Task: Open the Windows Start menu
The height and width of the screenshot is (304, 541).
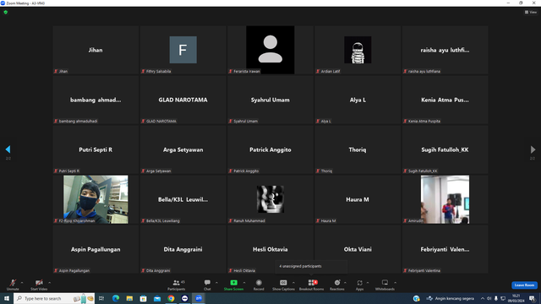Action: 7,298
